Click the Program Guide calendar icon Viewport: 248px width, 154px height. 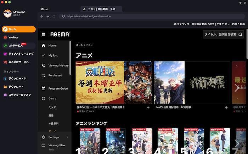coord(44,88)
